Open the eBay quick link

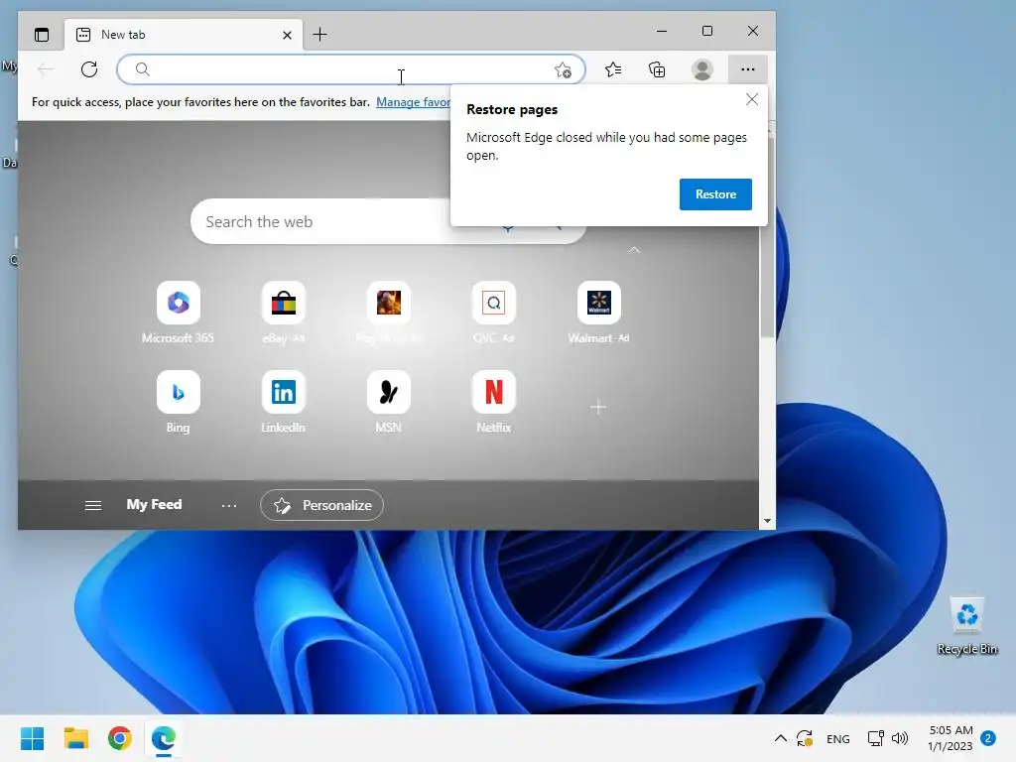coord(283,313)
